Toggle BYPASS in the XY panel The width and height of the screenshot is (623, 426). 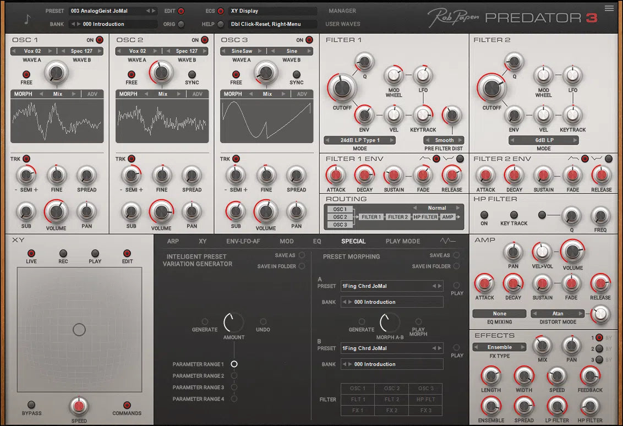pyautogui.click(x=31, y=404)
